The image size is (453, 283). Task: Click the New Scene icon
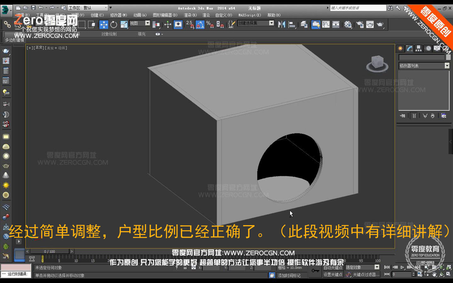(x=18, y=8)
